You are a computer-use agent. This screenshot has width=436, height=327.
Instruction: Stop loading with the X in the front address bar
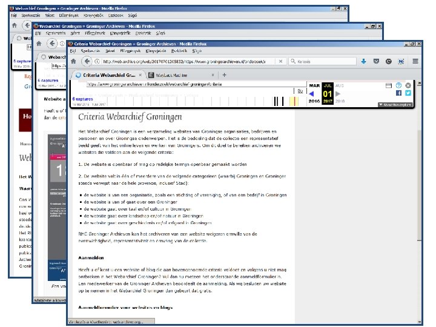280,61
